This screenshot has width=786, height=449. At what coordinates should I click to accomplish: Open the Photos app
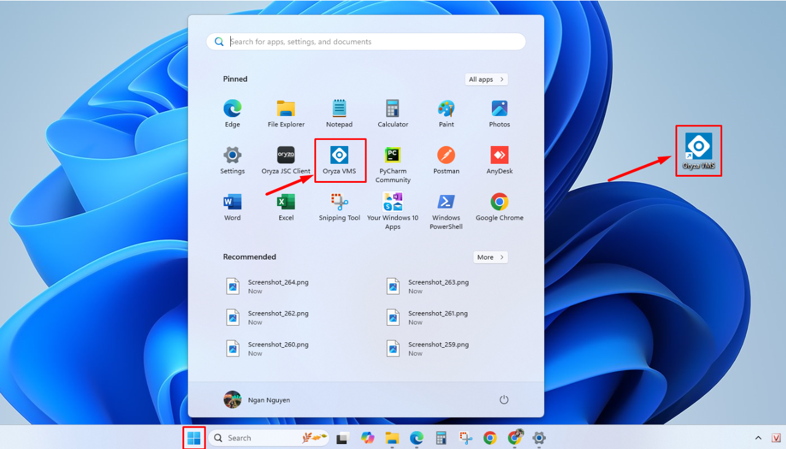tap(499, 113)
